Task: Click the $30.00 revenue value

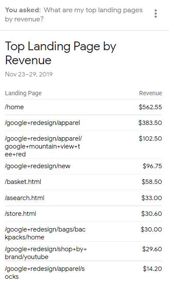Action: [x=151, y=229]
